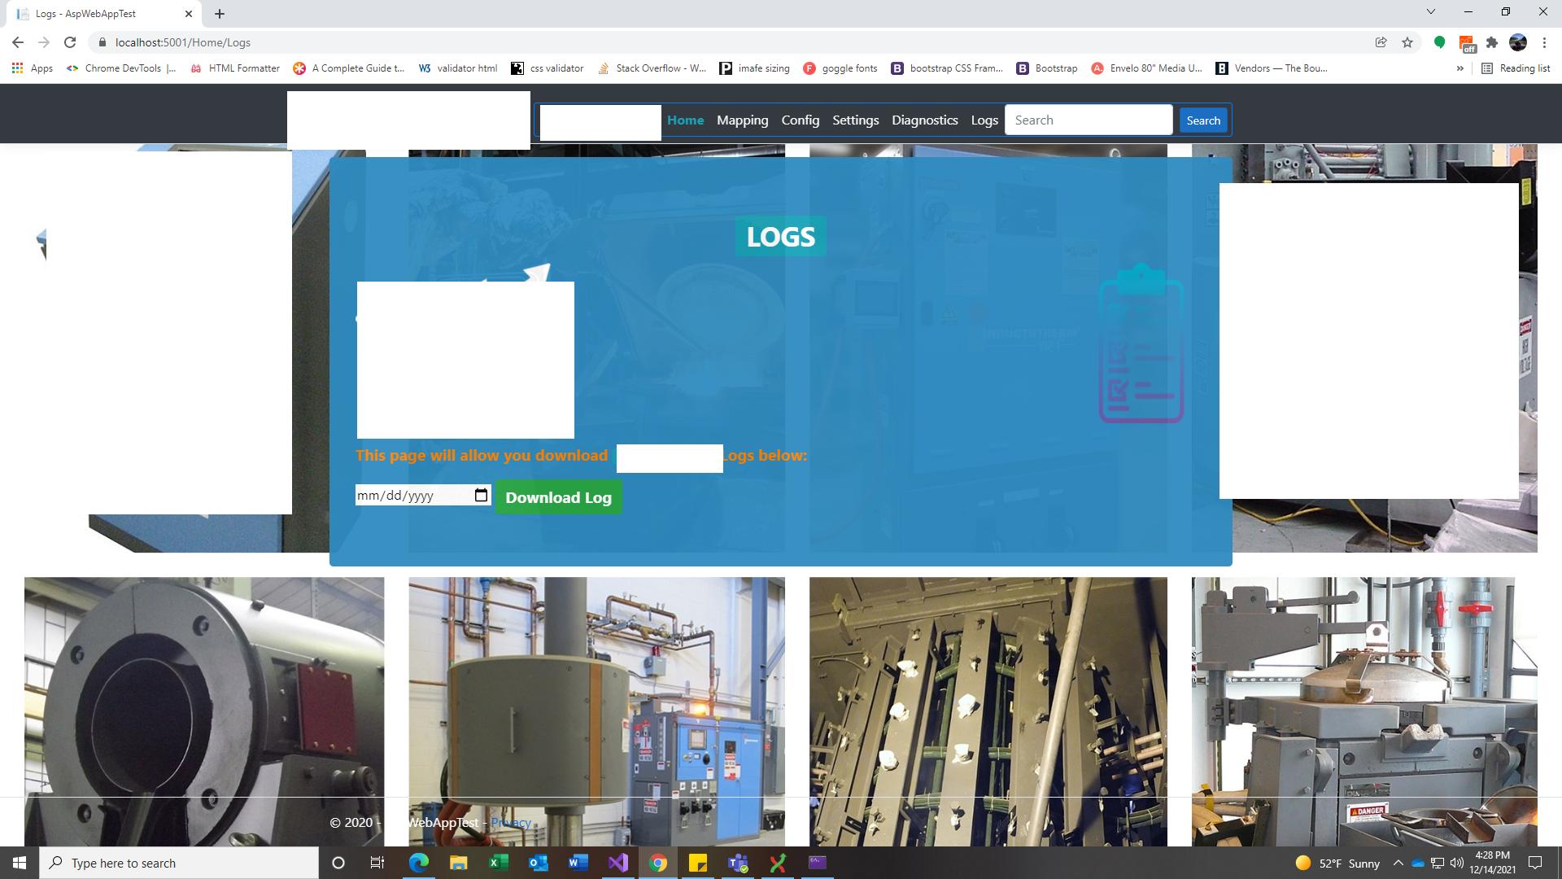Click the taskbar search box
The height and width of the screenshot is (879, 1562).
point(179,863)
